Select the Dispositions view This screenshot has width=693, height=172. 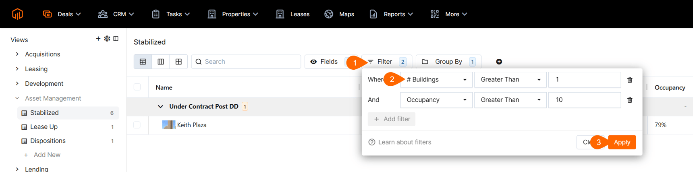click(68, 141)
